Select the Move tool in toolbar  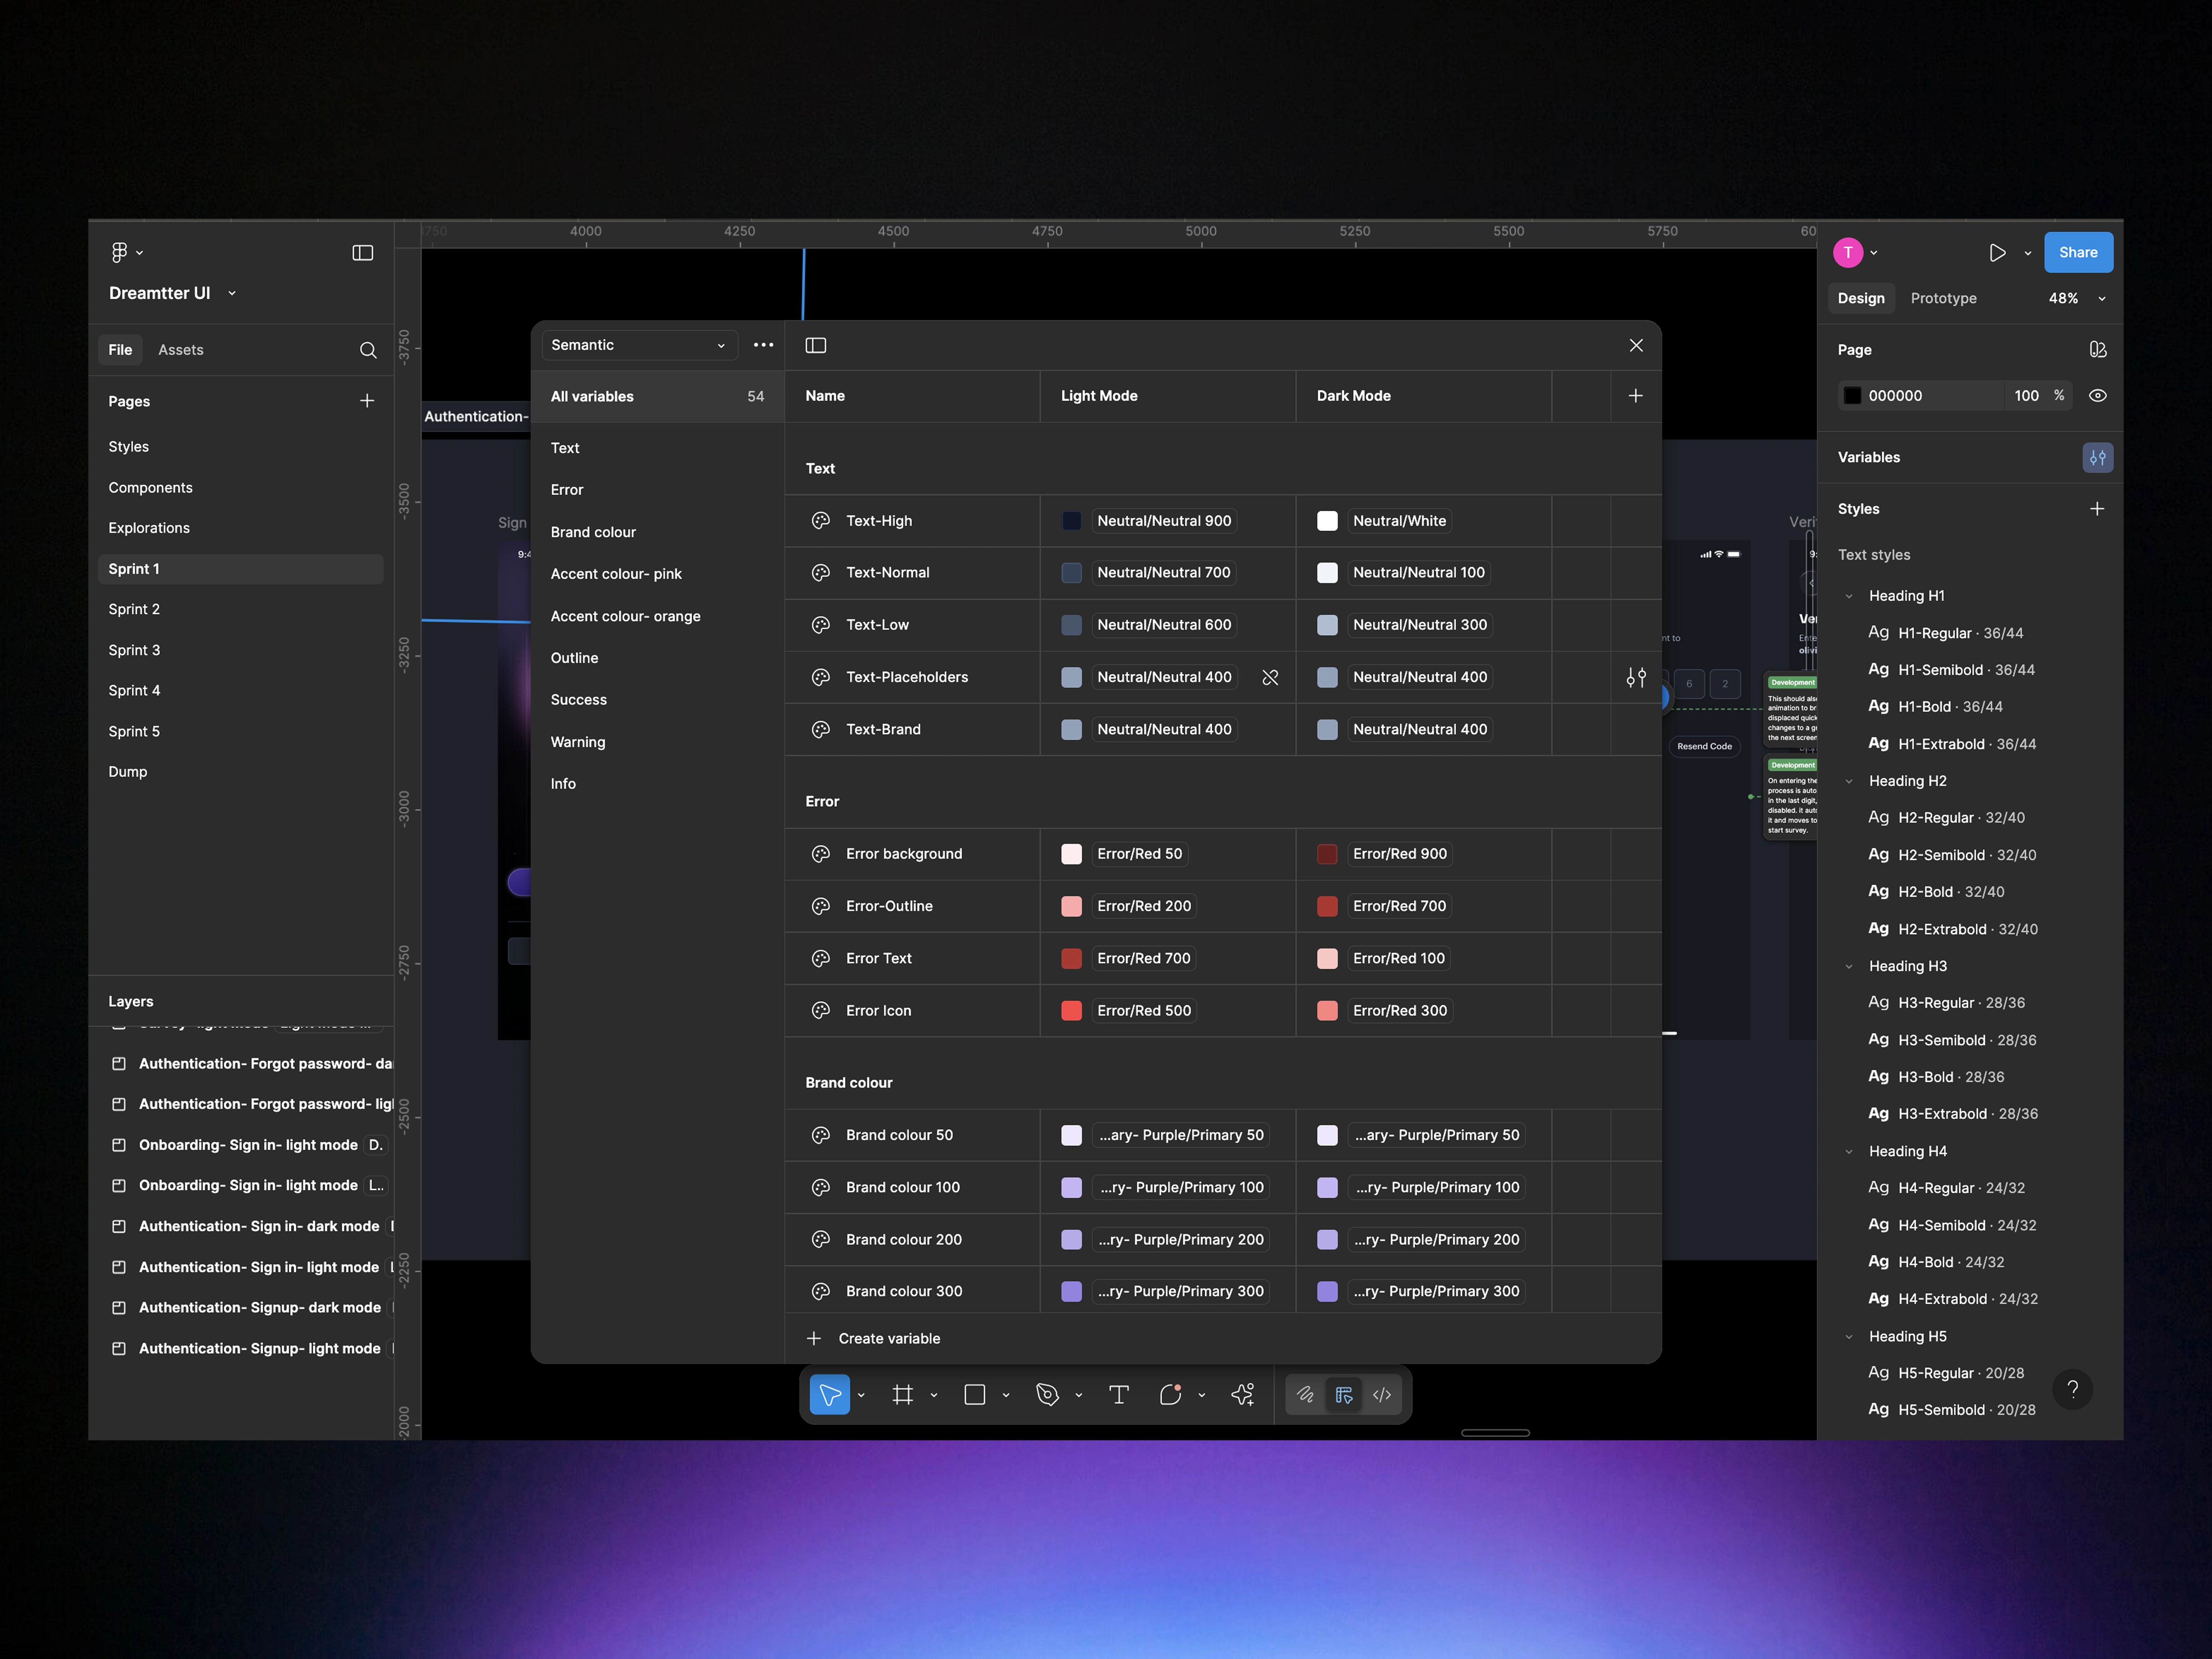coord(829,1395)
